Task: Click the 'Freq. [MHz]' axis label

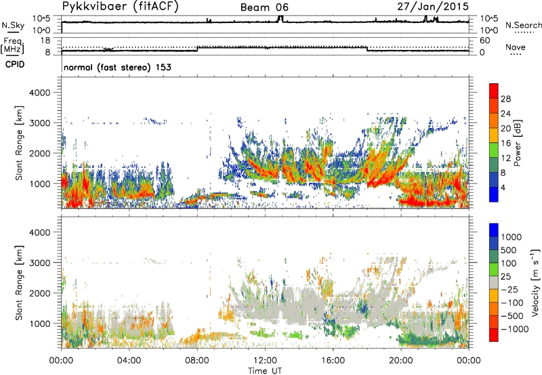Action: 12,45
